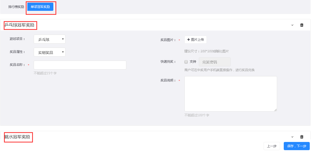Go back with the 上一步 button

click(272, 146)
